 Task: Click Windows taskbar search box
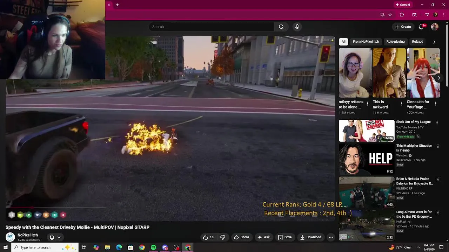pyautogui.click(x=45, y=247)
